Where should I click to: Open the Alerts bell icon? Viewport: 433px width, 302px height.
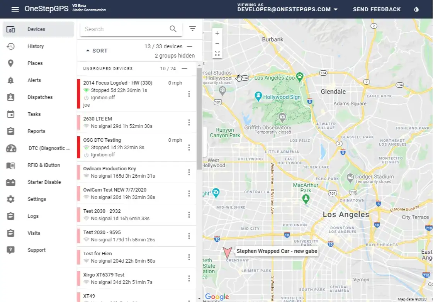pyautogui.click(x=34, y=80)
